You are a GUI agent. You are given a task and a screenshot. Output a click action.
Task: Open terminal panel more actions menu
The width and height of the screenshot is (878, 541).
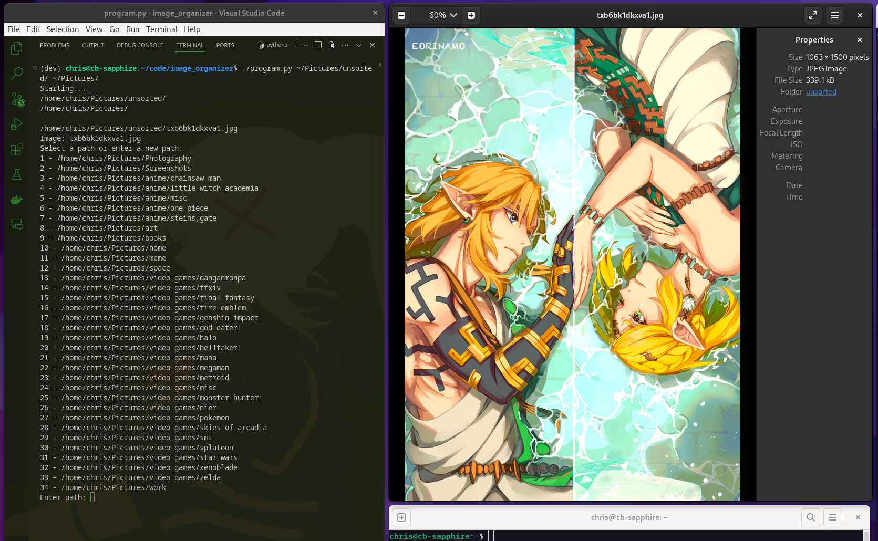345,45
